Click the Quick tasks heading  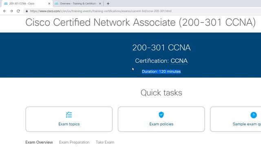click(x=161, y=93)
